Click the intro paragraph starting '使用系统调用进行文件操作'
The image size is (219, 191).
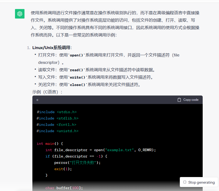tap(115, 24)
